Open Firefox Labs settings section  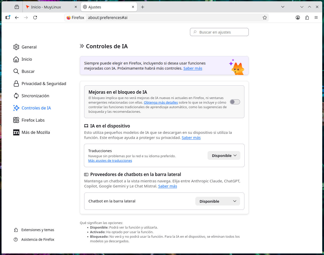(33, 120)
